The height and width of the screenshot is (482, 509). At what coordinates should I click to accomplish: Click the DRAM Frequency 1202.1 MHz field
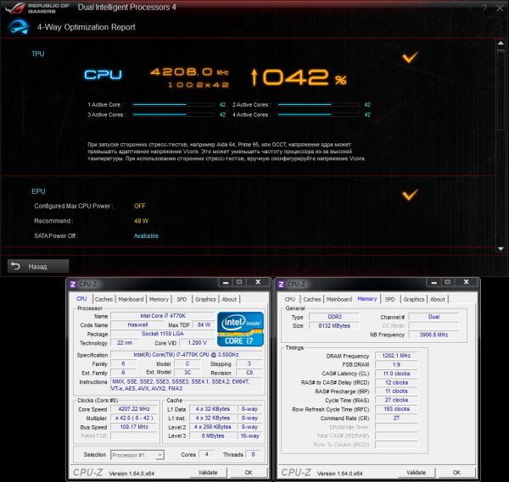click(396, 356)
